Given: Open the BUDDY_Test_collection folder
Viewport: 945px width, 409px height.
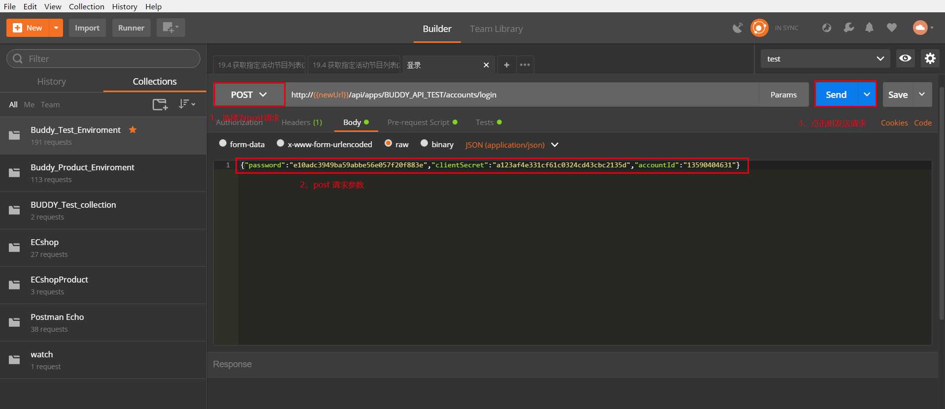Looking at the screenshot, I should pyautogui.click(x=103, y=211).
